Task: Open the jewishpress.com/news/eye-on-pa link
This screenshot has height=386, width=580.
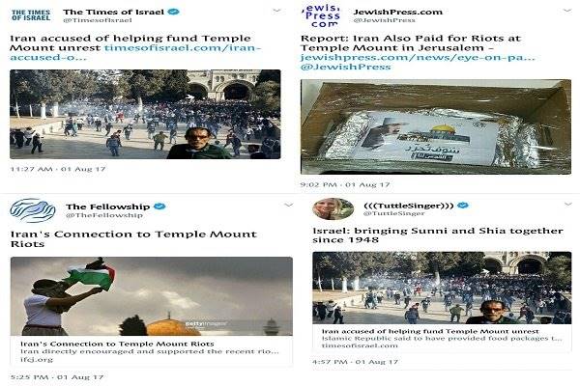Action: [418, 57]
